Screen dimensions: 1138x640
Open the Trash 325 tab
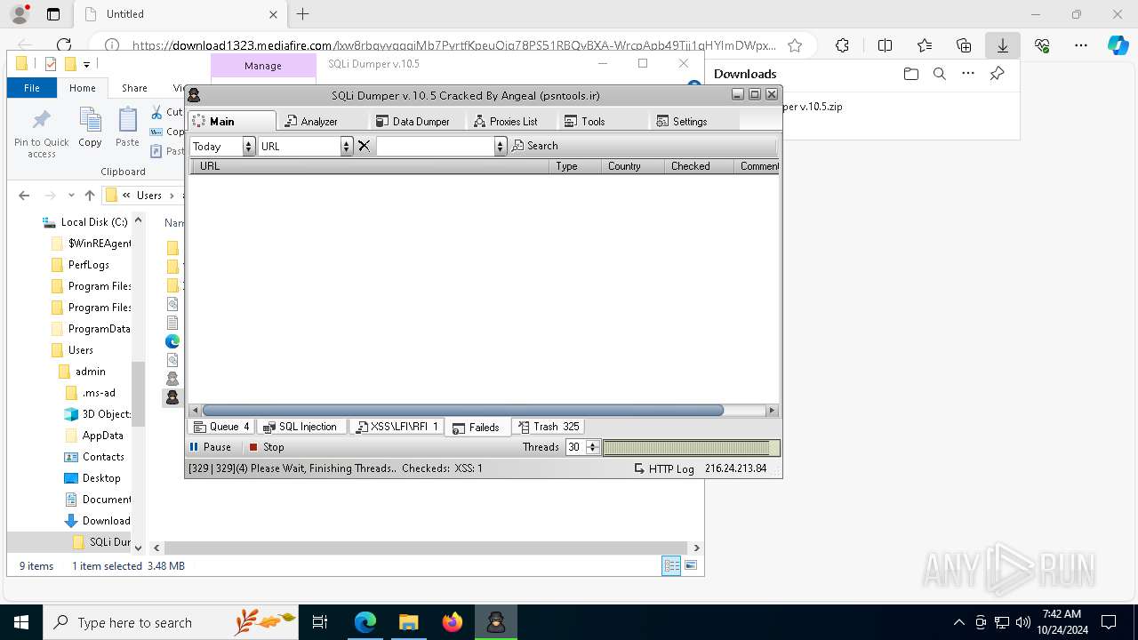pyautogui.click(x=549, y=427)
